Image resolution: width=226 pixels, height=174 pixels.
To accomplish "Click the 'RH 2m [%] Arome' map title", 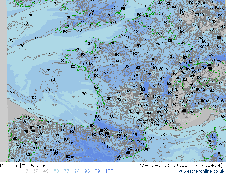I will [23, 165].
